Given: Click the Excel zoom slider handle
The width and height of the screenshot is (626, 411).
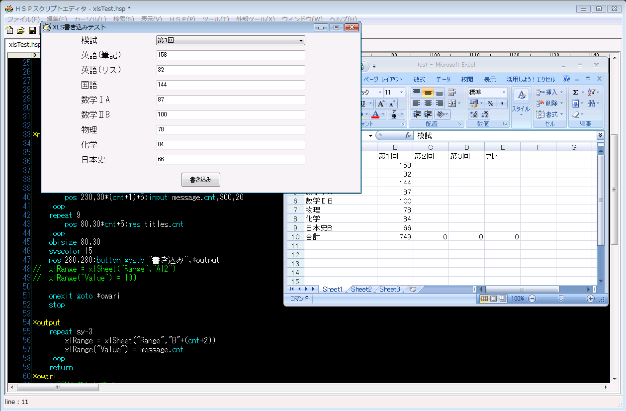Looking at the screenshot, I should point(561,299).
